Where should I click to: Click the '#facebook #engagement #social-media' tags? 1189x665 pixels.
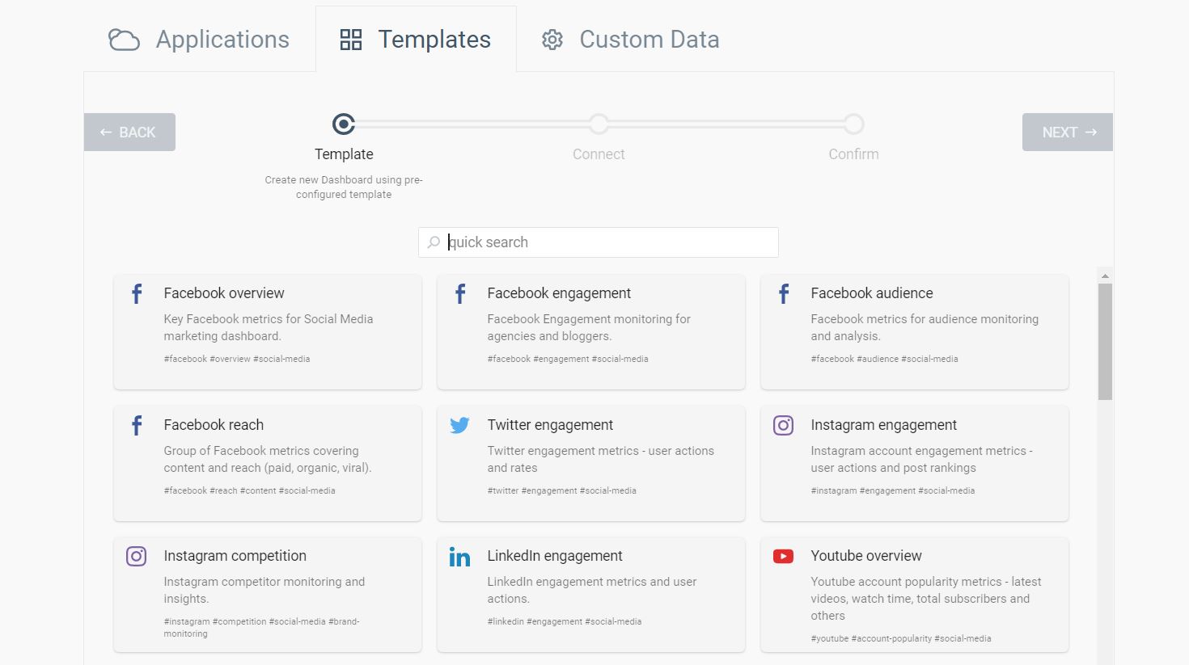tap(568, 359)
